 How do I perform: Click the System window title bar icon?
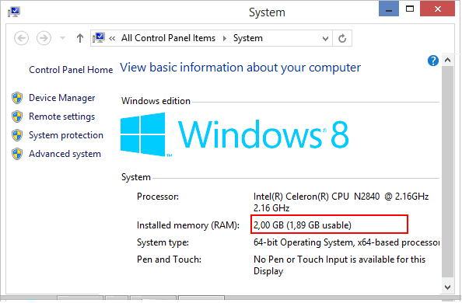pyautogui.click(x=14, y=12)
